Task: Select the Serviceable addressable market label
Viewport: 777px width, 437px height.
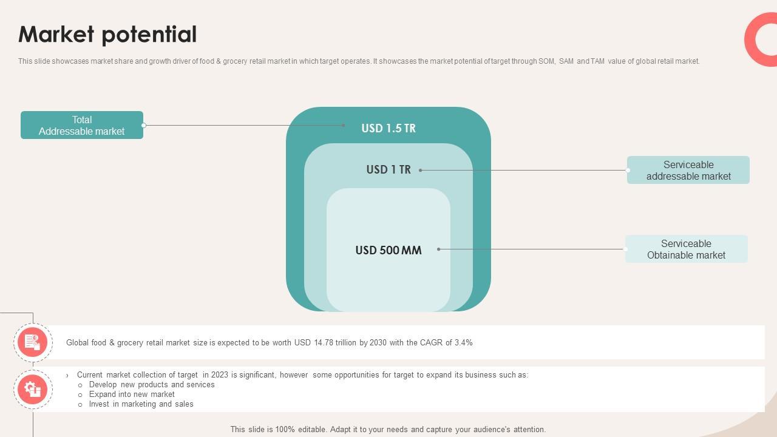Action: click(688, 170)
